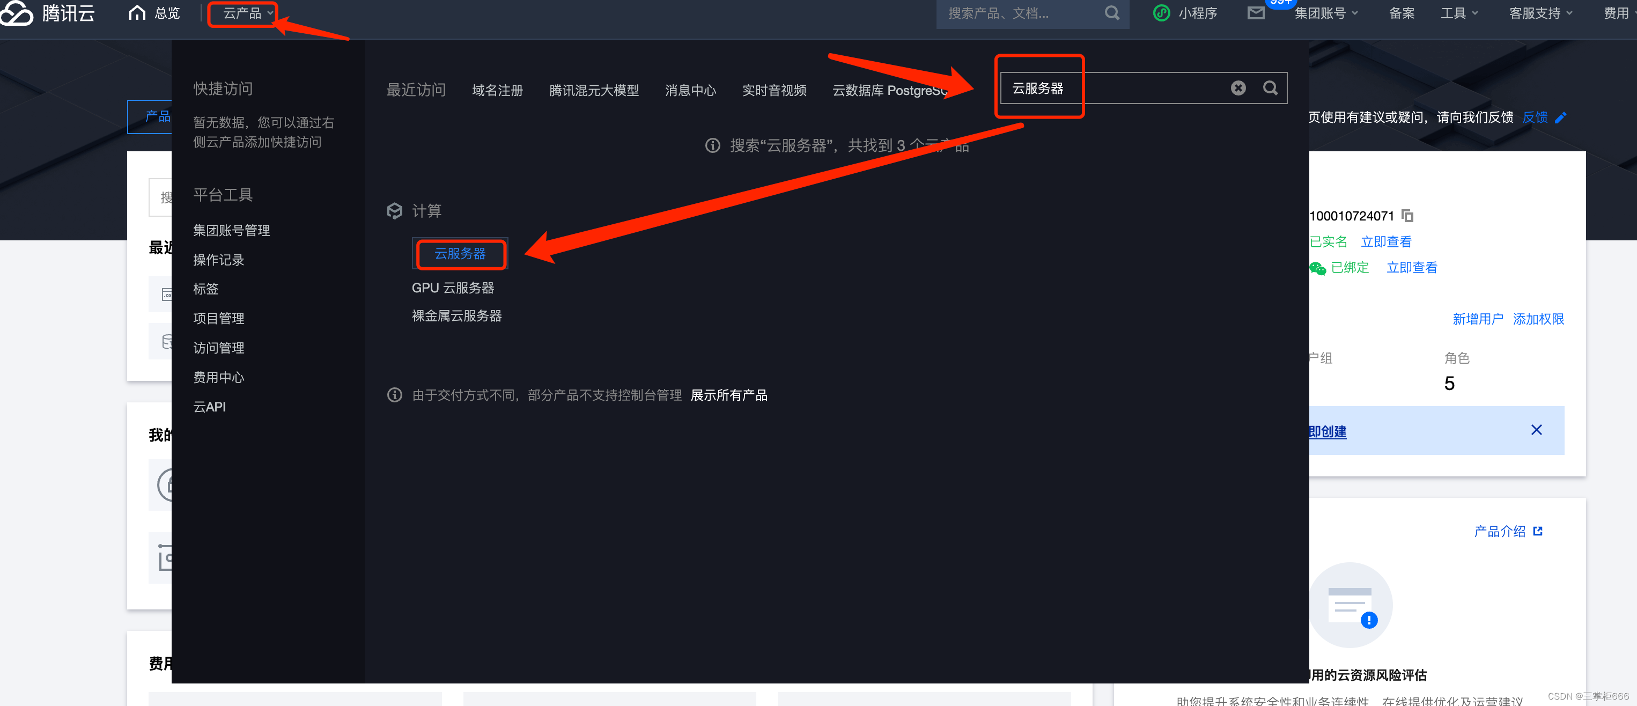Select 云服务器 search result

coord(460,254)
